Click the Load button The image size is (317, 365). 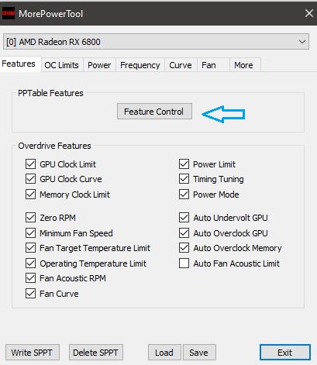[x=164, y=353]
